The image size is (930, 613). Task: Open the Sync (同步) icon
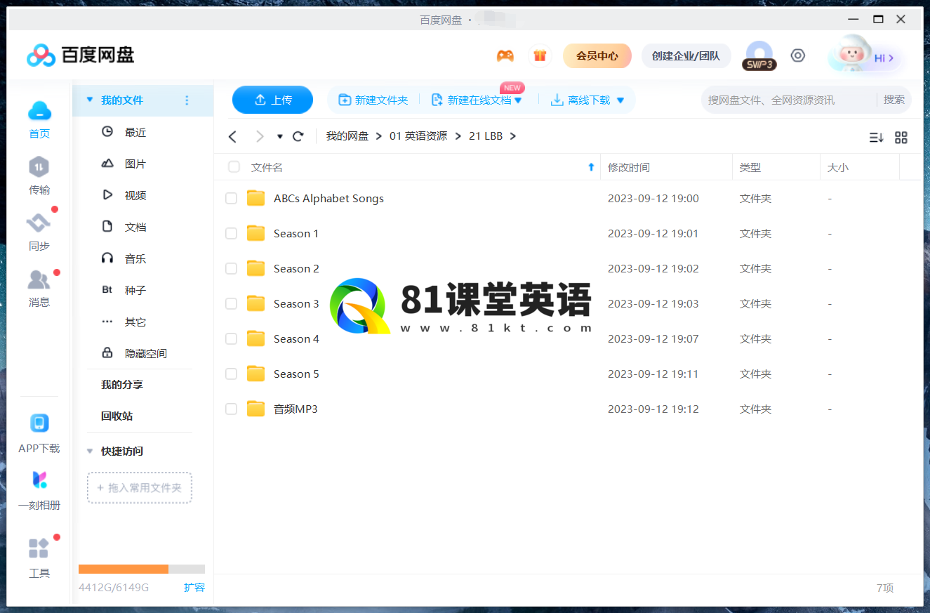39,223
